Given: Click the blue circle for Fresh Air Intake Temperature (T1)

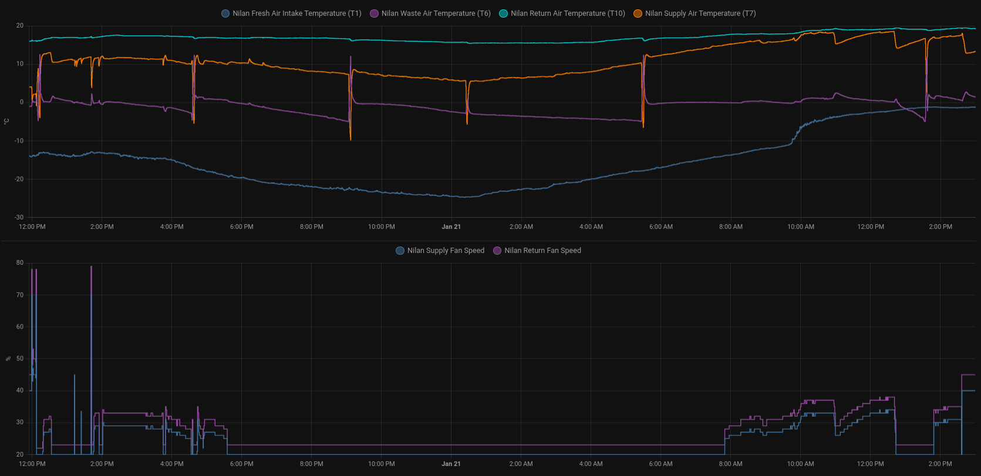Looking at the screenshot, I should tap(225, 13).
